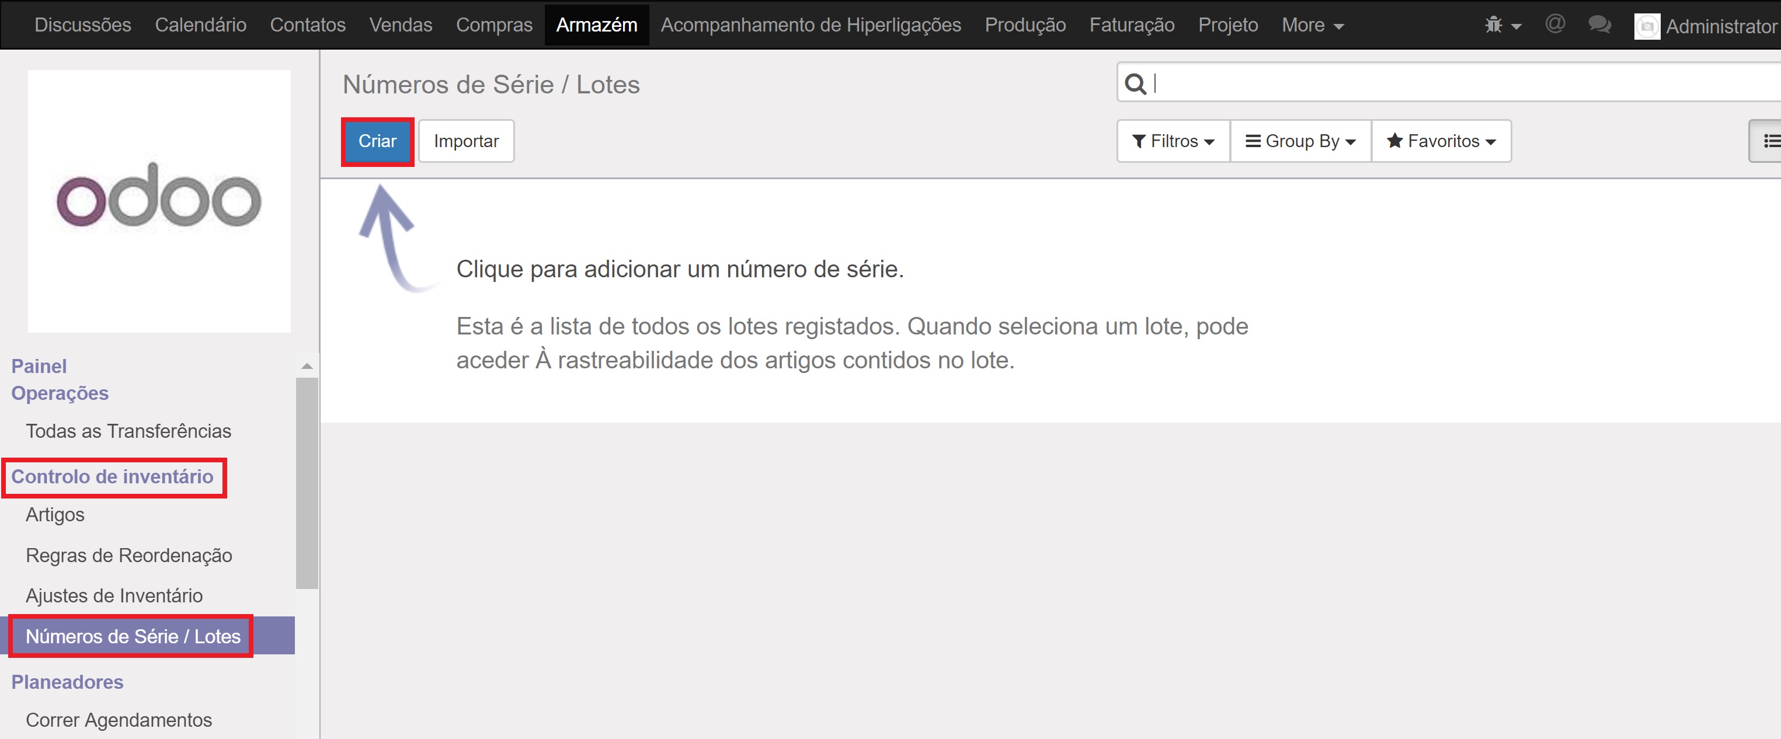Open the Faturação menu
The height and width of the screenshot is (739, 1781).
pyautogui.click(x=1132, y=25)
